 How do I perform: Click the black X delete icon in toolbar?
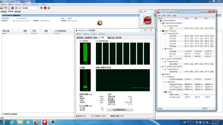(x=13, y=8)
